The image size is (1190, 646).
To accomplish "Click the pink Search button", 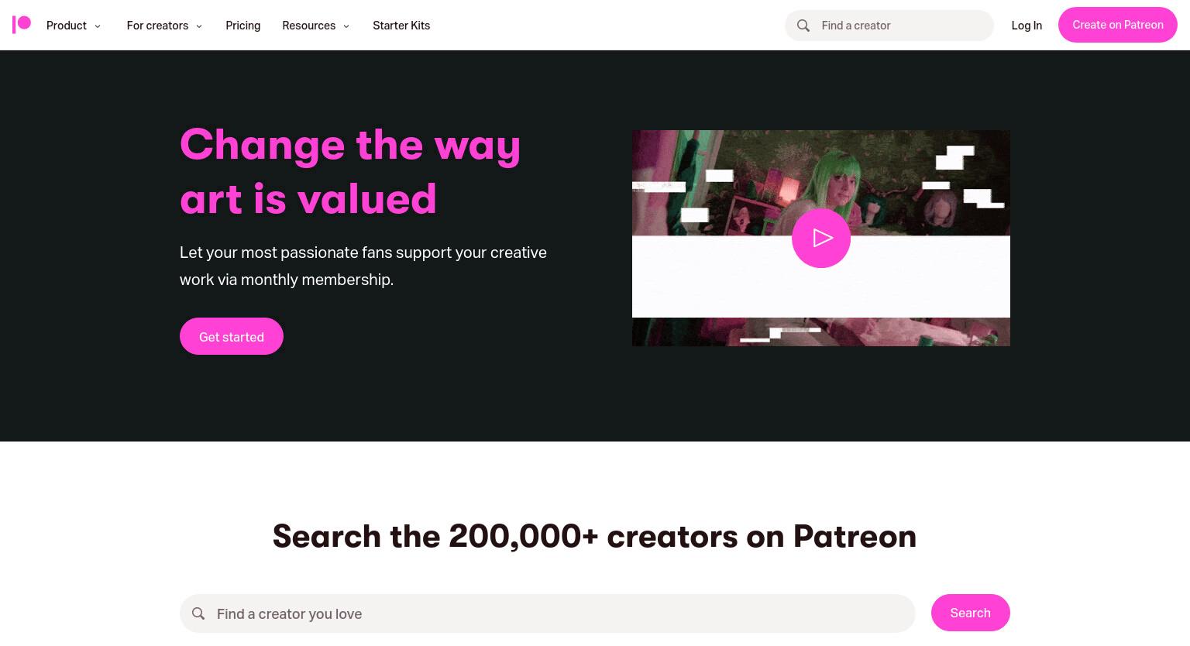I will (971, 613).
